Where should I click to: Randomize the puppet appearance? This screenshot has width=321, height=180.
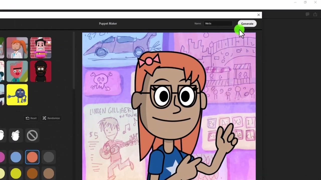click(51, 118)
